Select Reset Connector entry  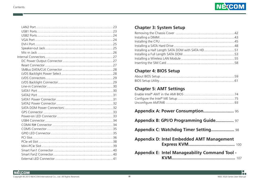pyautogui.click(x=69, y=65)
